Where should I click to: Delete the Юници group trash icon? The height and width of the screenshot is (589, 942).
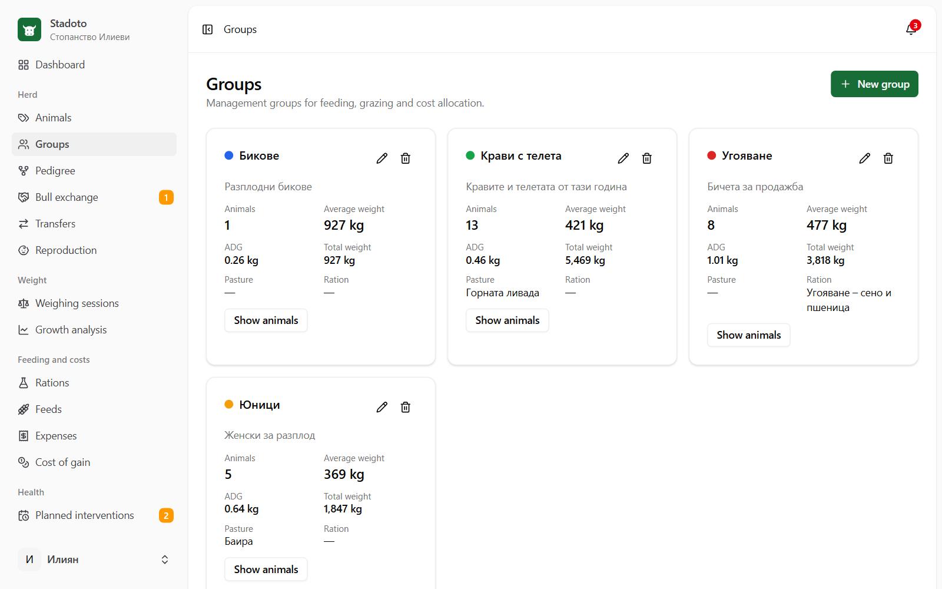[406, 407]
